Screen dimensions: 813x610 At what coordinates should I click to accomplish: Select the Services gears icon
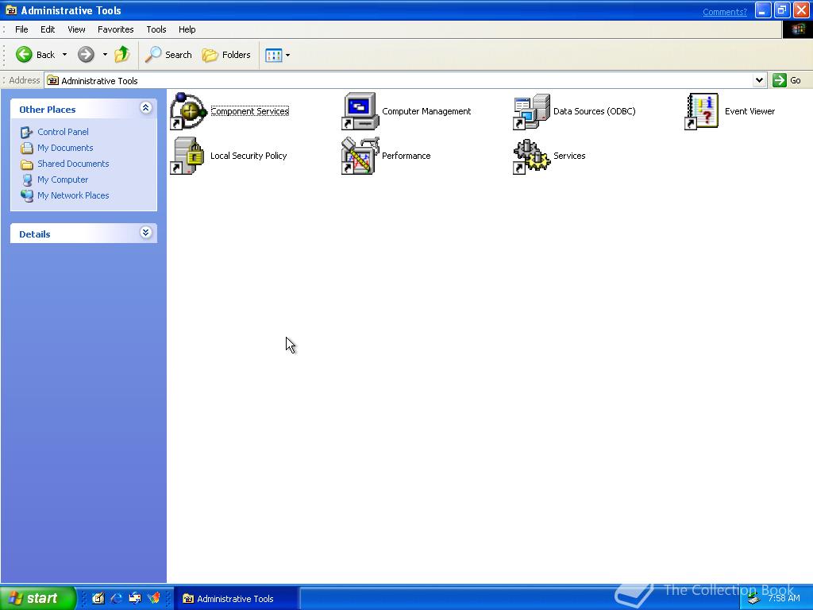click(x=531, y=156)
